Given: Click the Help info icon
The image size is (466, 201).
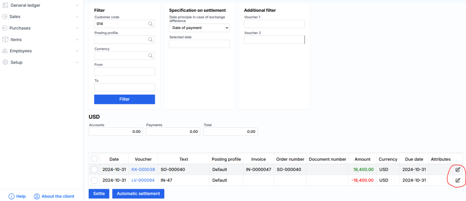Looking at the screenshot, I should point(11,196).
